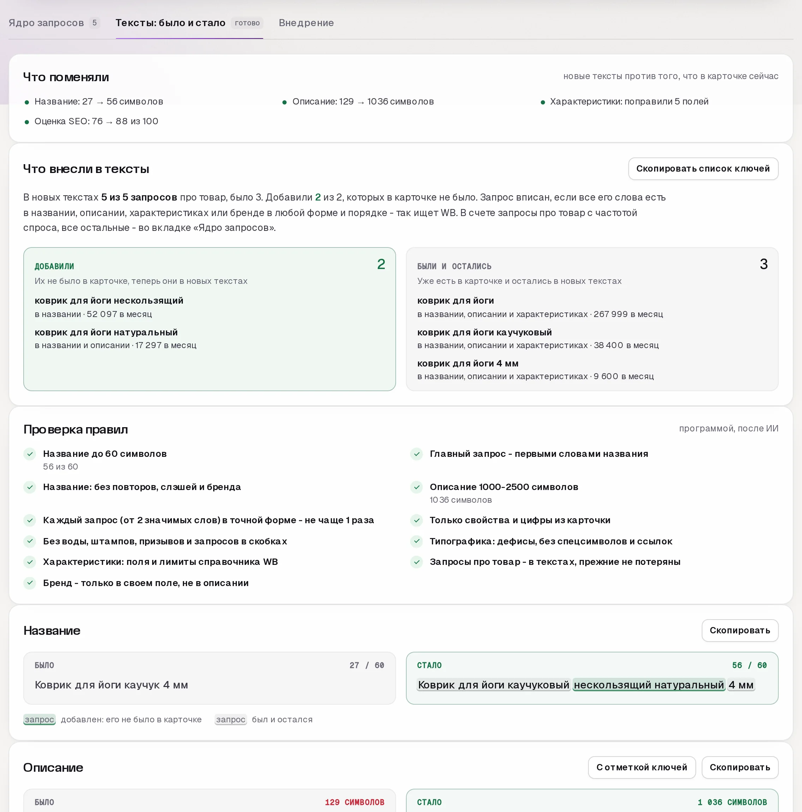The height and width of the screenshot is (812, 802).
Task: Click checkmark beside Характеристики: поля и лимиты справочника WB
Action: tap(30, 562)
